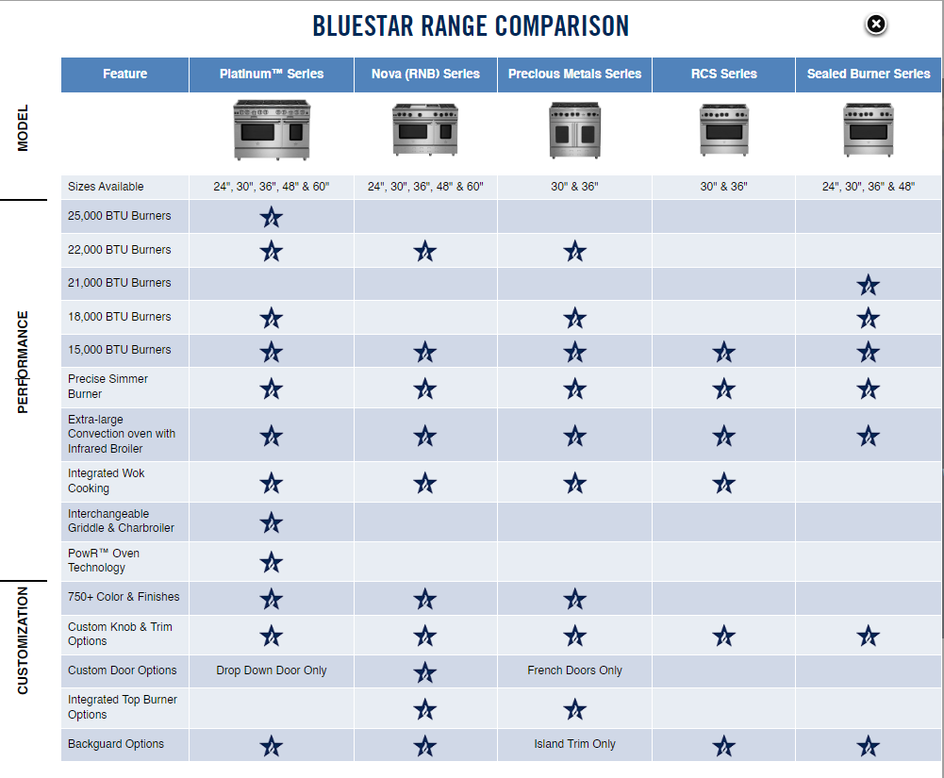Click the Sealed Burner Series range image
The image size is (944, 778).
pos(869,130)
